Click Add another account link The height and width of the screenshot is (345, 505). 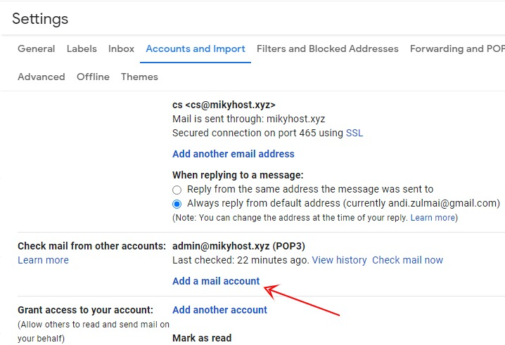tap(219, 310)
